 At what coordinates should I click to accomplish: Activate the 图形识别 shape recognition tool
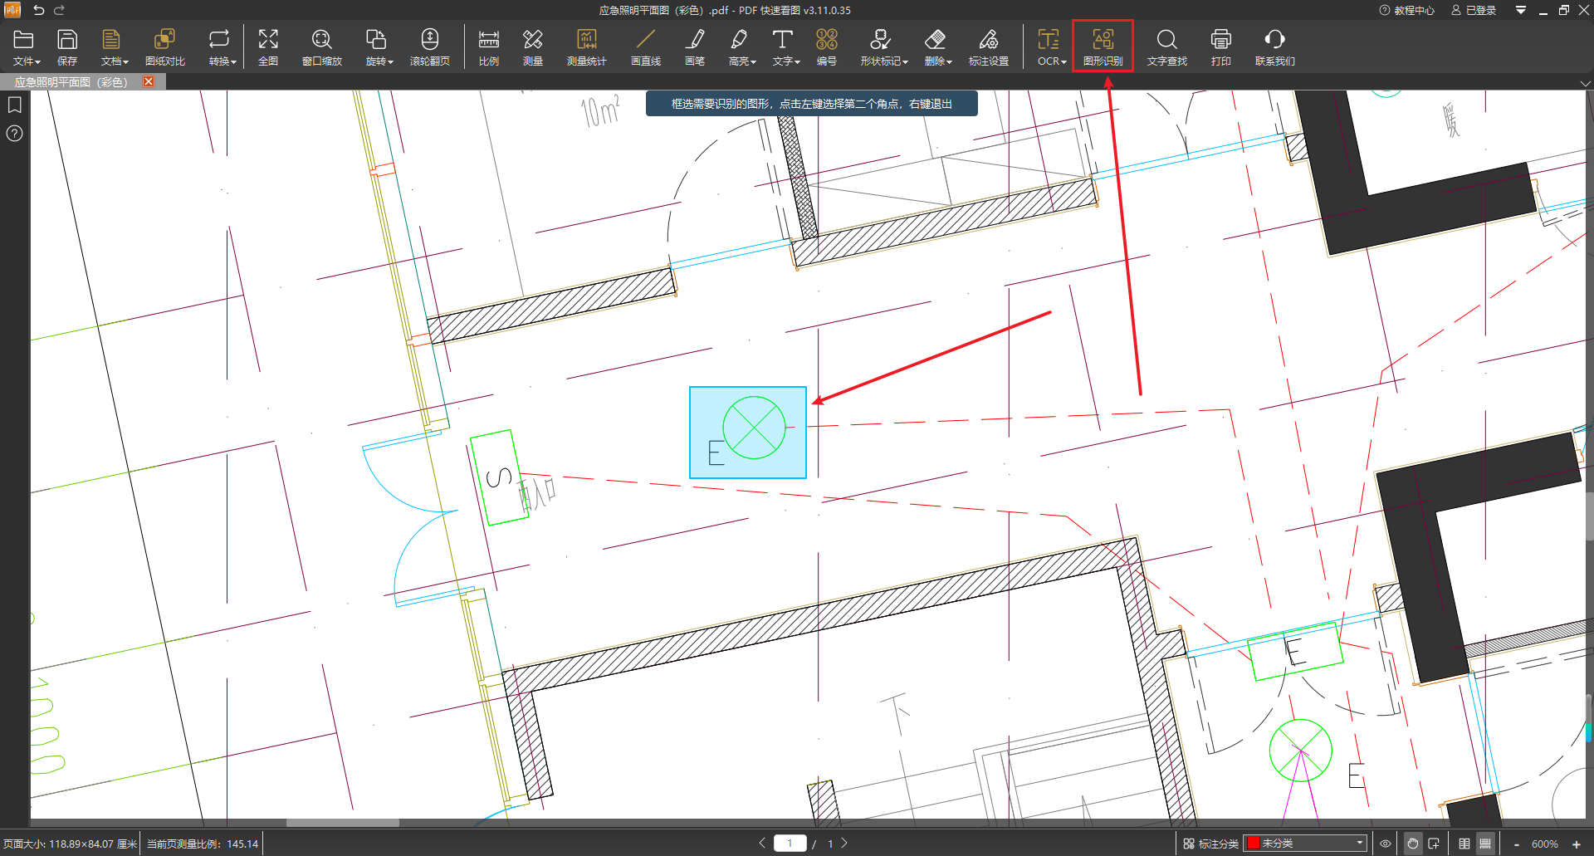[x=1103, y=46]
